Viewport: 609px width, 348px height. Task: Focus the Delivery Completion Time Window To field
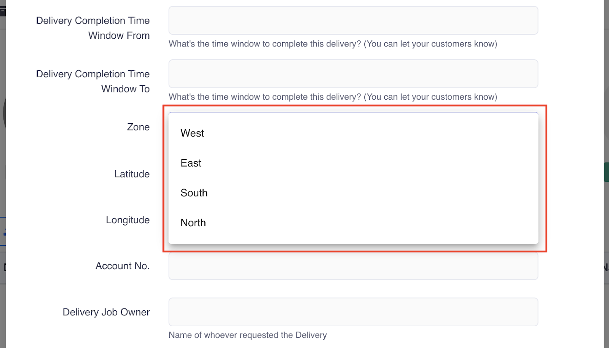coord(353,73)
